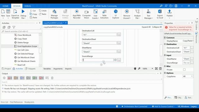
Task: Open the help menu in title bar
Action: click(171, 6)
